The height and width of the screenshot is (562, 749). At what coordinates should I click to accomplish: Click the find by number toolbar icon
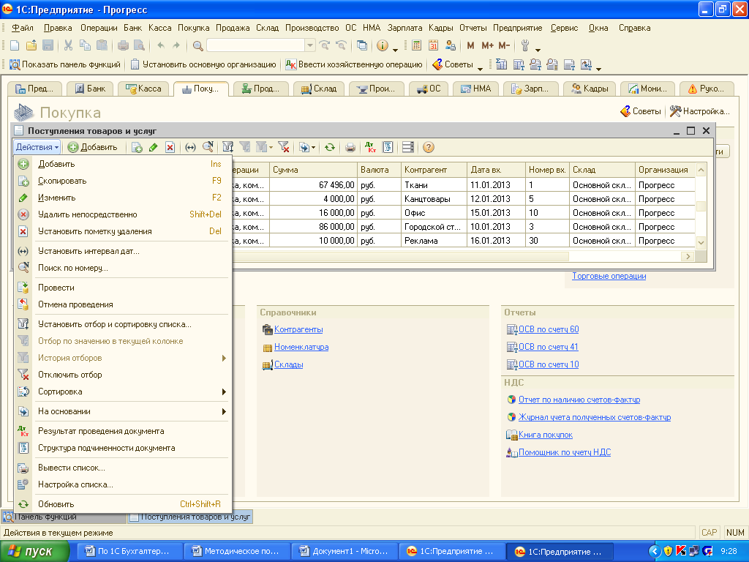207,147
